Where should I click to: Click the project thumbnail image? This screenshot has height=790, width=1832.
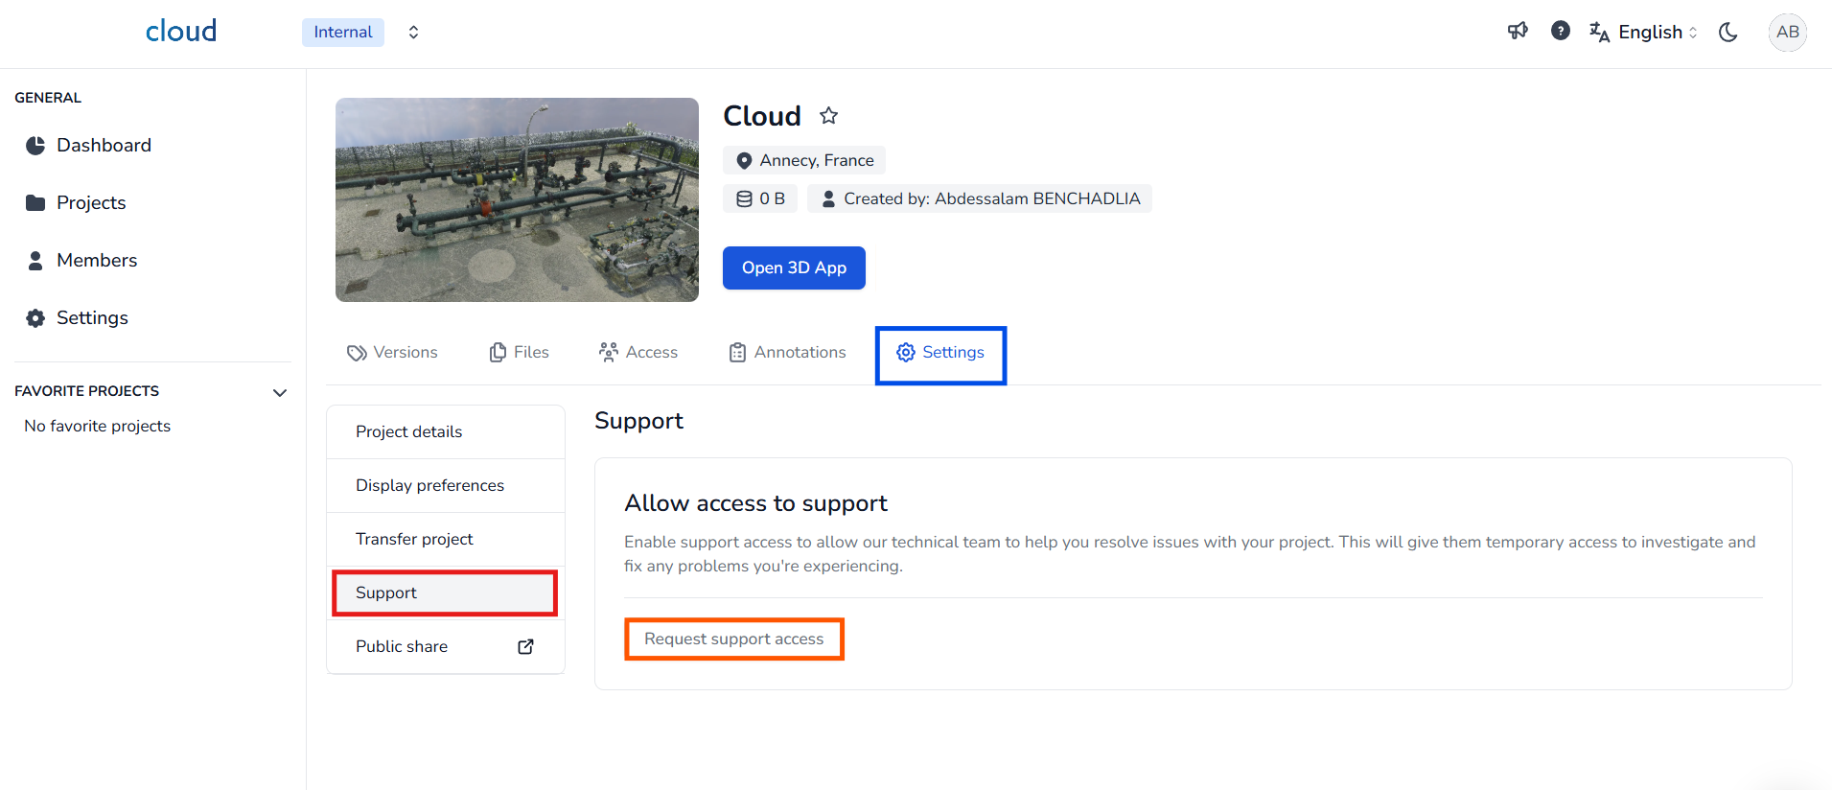(x=517, y=199)
